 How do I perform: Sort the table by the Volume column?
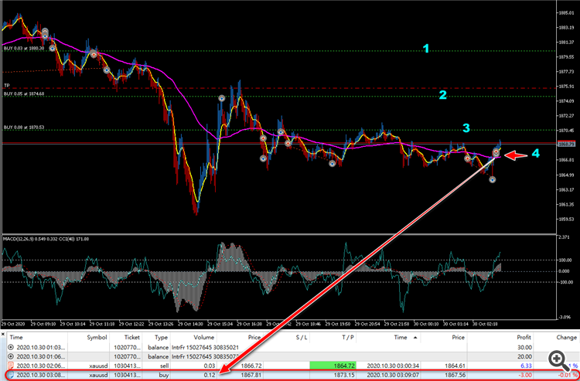click(205, 338)
